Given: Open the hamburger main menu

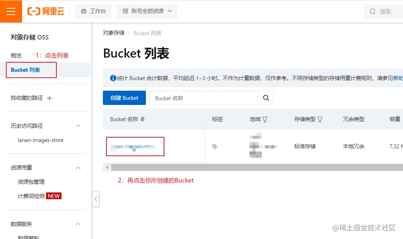Looking at the screenshot, I should pos(11,11).
